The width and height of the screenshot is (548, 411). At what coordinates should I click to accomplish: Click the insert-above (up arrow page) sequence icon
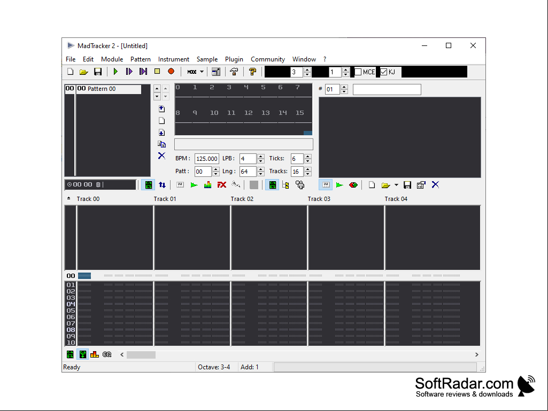[161, 108]
